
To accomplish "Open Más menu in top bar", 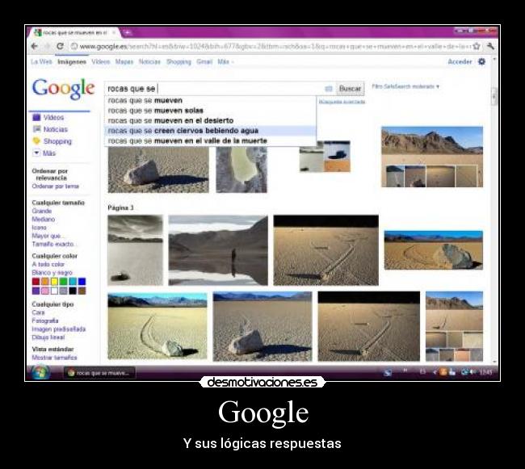I will 225,62.
